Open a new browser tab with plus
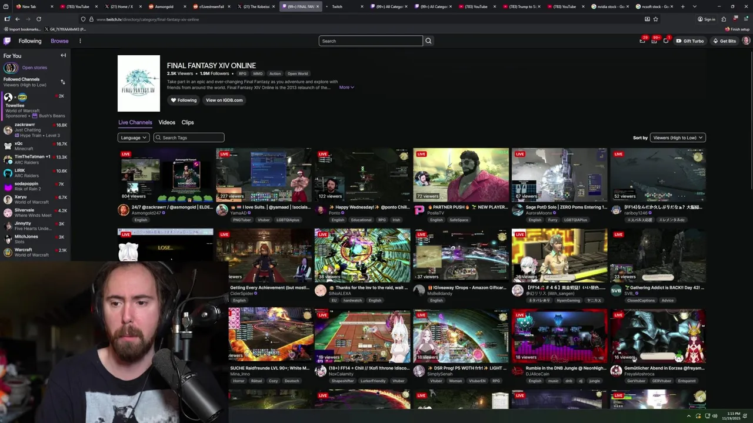Viewport: 753px width, 423px height. point(682,6)
